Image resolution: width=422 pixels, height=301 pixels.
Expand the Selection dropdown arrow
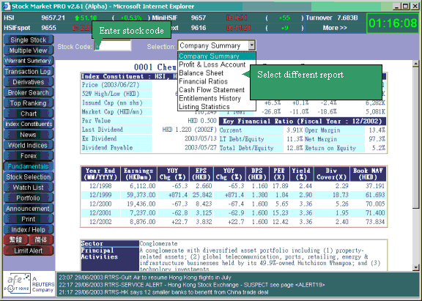[x=251, y=45]
